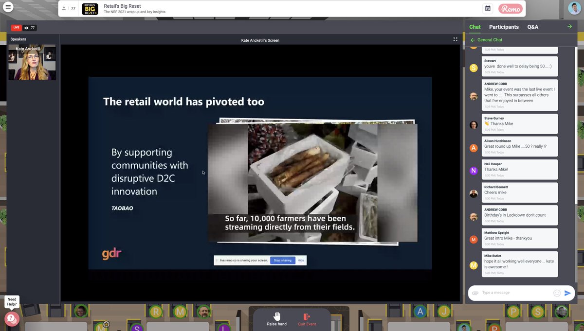Click Stewart's message about delaying being 50

pyautogui.click(x=519, y=66)
